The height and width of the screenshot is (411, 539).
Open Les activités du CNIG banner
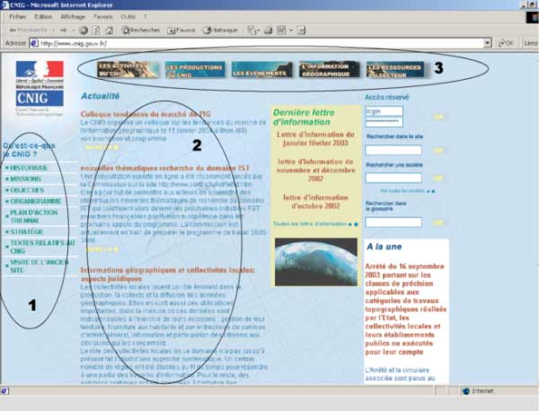[128, 69]
